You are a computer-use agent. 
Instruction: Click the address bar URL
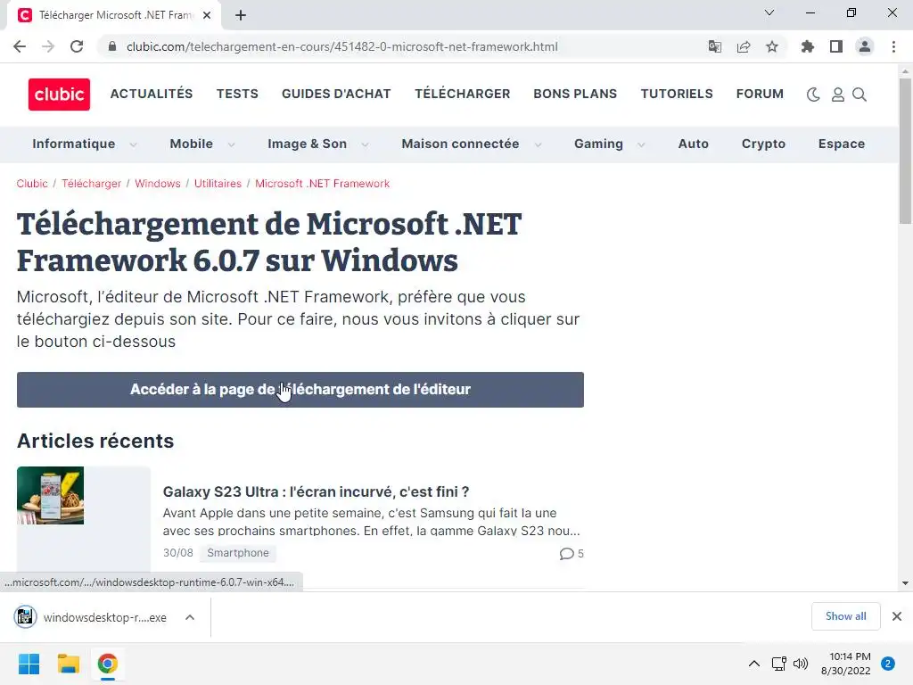[x=341, y=46]
